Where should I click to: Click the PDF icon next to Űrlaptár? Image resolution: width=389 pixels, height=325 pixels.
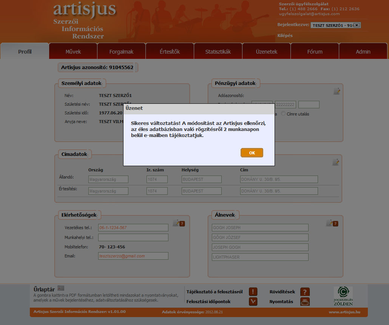point(61,288)
